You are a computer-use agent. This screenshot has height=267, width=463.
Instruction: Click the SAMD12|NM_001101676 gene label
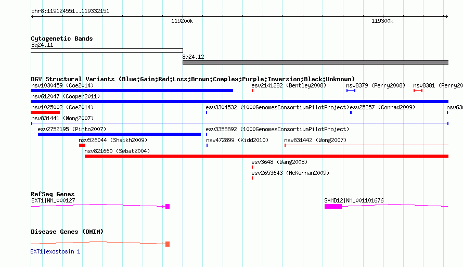pos(354,200)
